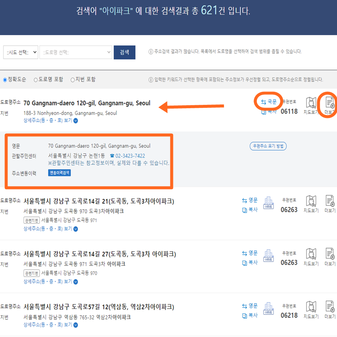This screenshot has height=337, width=337.
Task: Click the 변동이력검색 button
Action: 59,173
